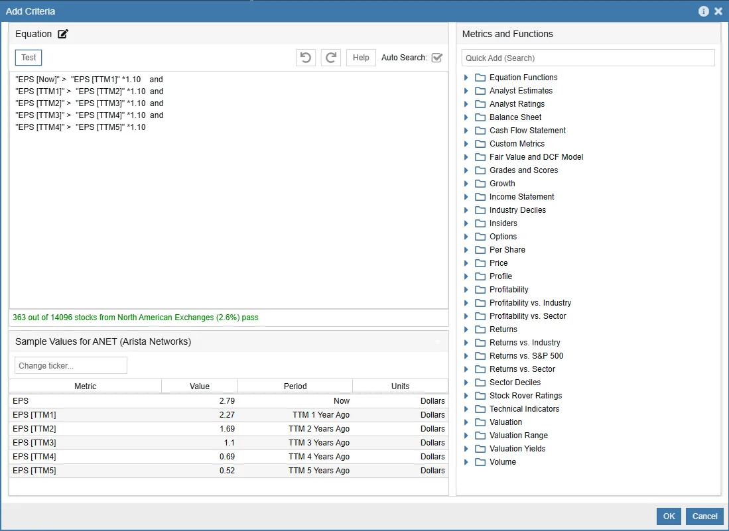Click the edit equation pencil icon

click(x=63, y=34)
